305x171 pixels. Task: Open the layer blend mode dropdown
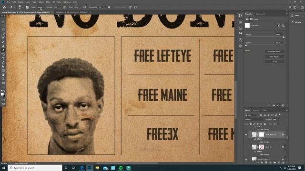click(x=254, y=120)
